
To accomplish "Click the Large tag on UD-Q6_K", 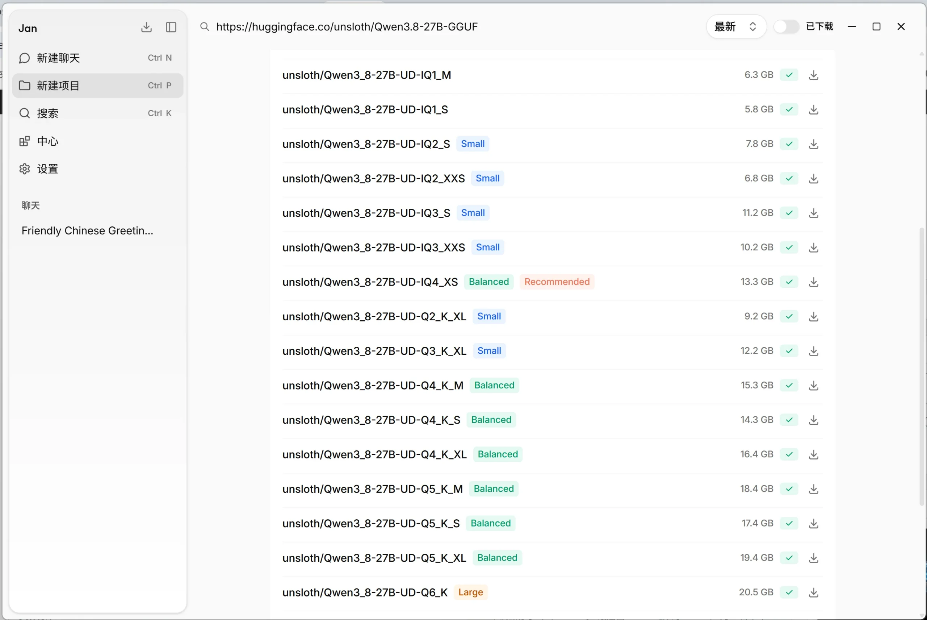I will 471,592.
